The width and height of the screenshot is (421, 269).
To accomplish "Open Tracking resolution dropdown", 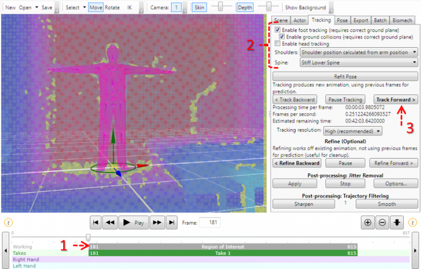I will pyautogui.click(x=353, y=131).
